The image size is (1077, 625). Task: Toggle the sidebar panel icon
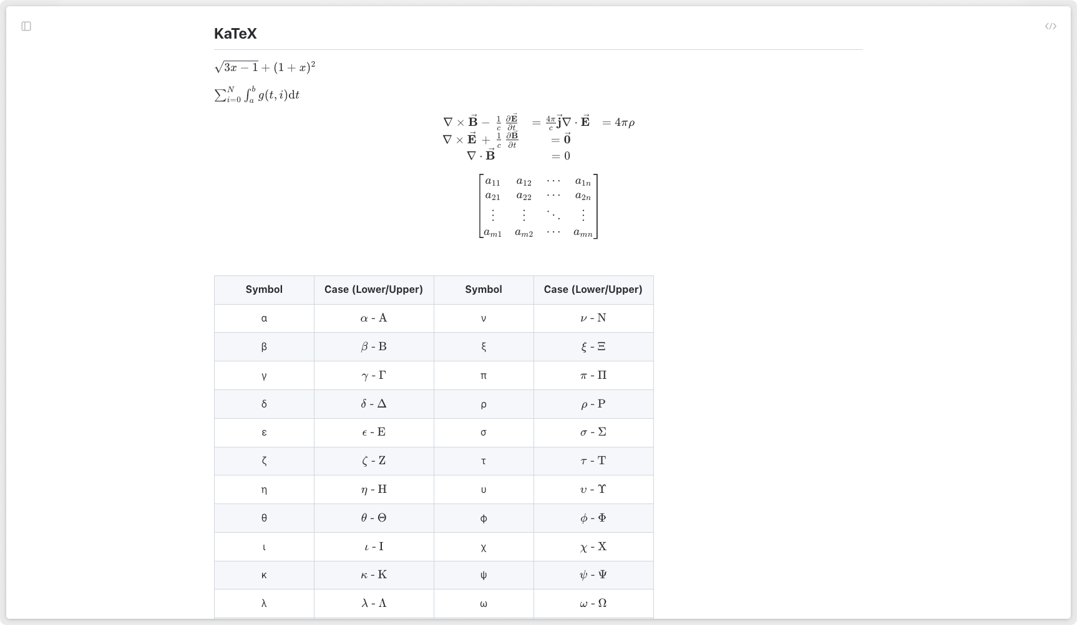pos(26,26)
